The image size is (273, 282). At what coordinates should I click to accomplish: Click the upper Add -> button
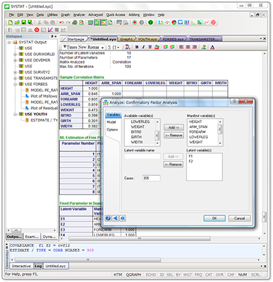tap(173, 127)
